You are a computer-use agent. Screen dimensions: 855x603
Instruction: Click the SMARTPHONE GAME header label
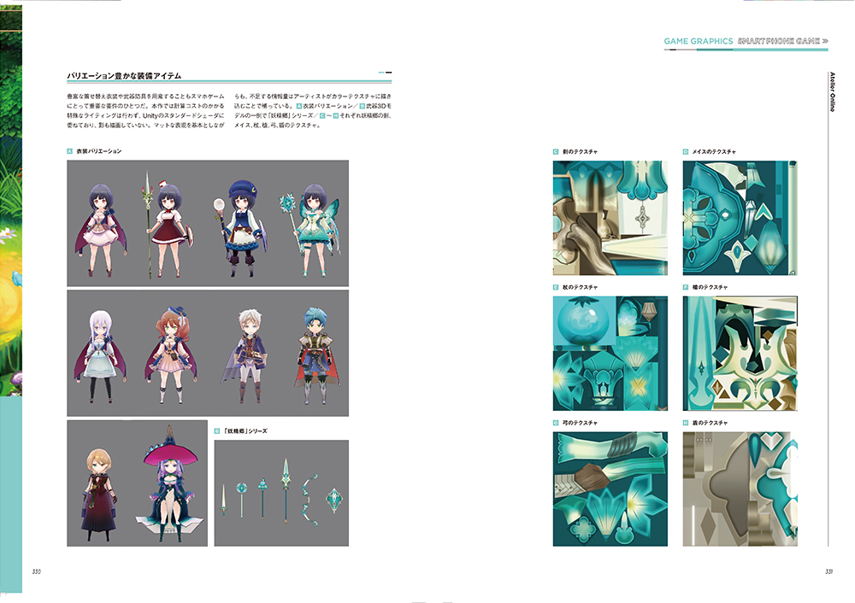777,40
